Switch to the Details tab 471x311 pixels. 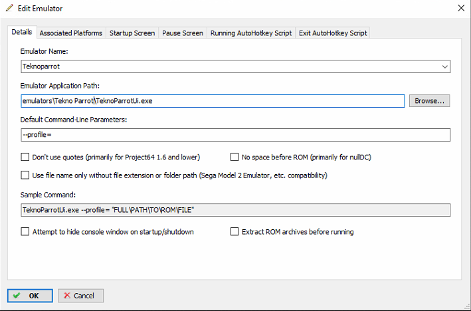22,32
